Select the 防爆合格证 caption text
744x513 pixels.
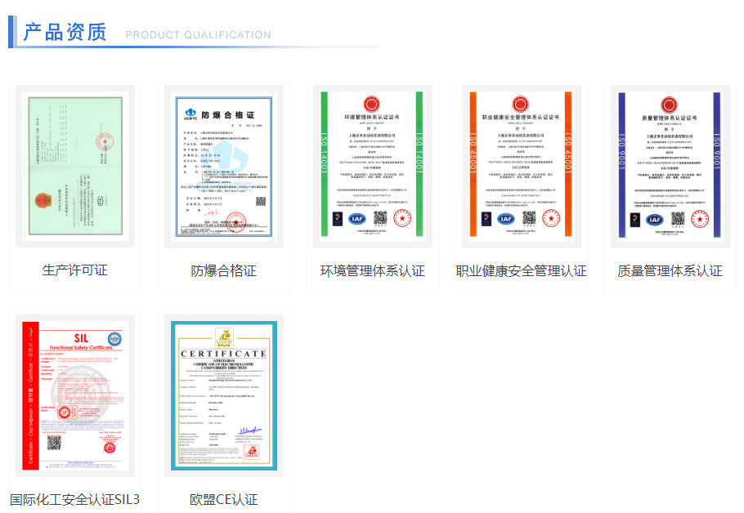[223, 270]
